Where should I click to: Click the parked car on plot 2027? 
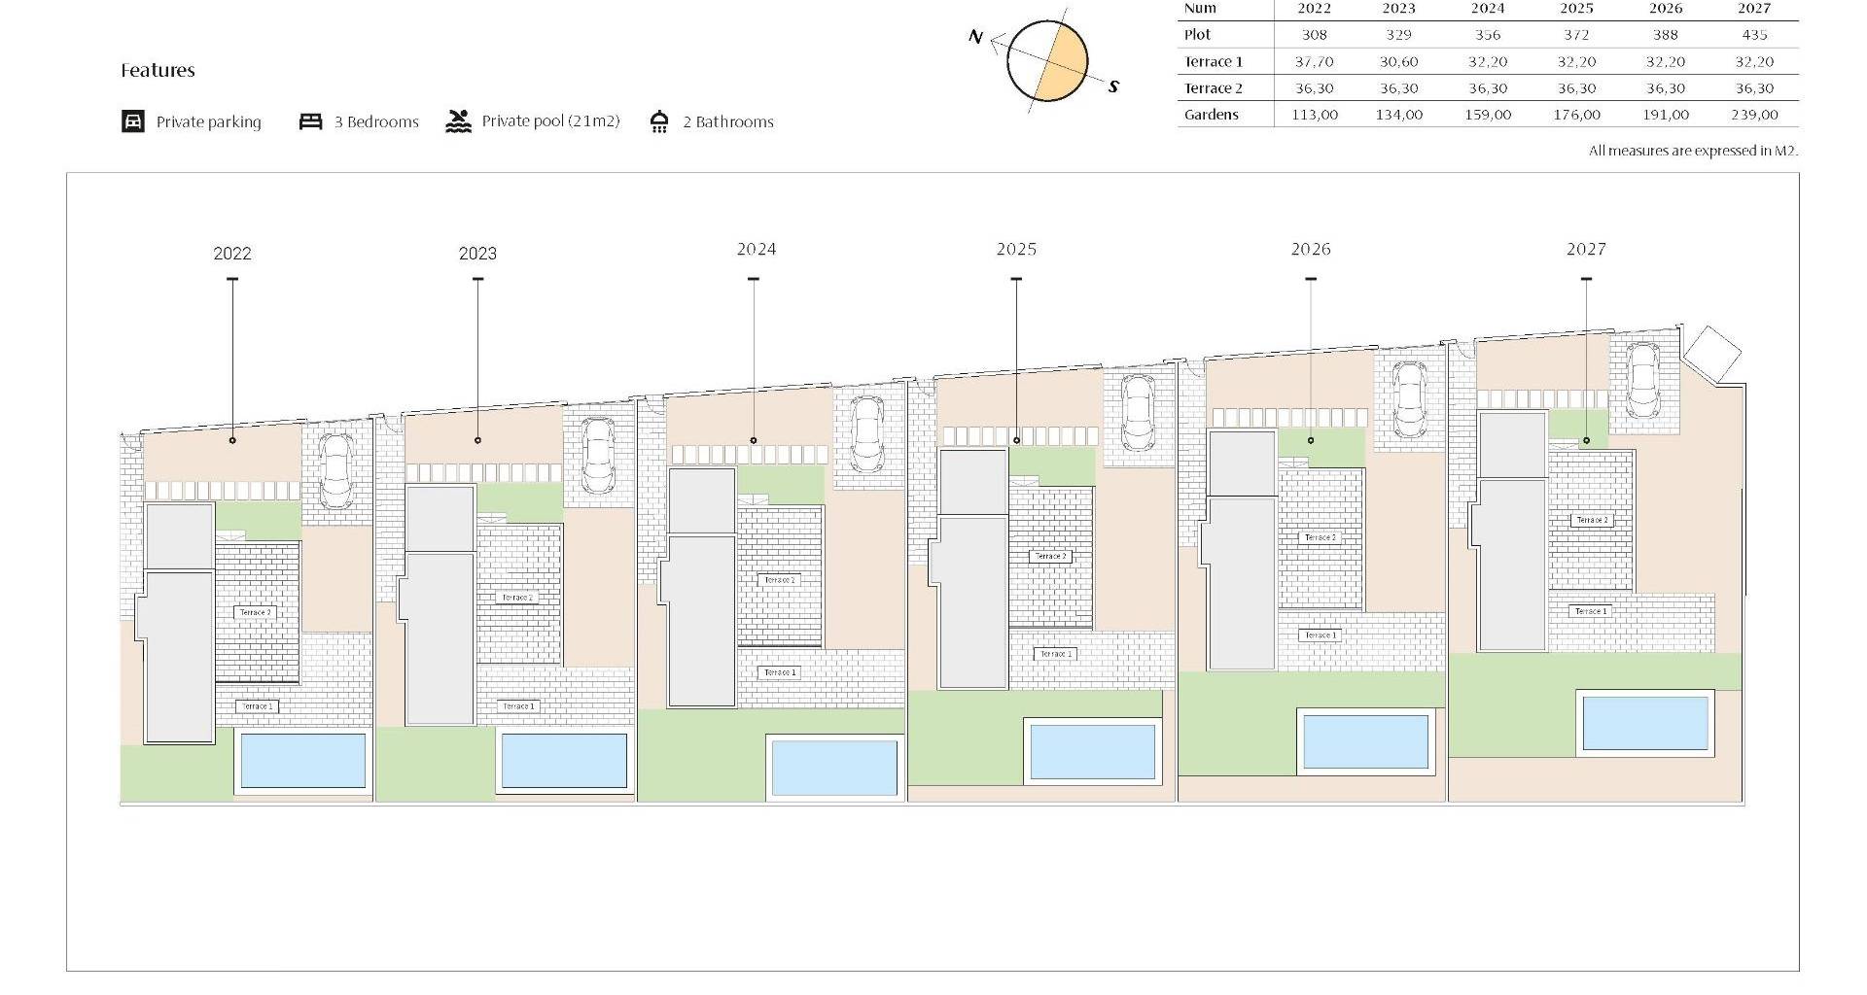click(x=1642, y=380)
